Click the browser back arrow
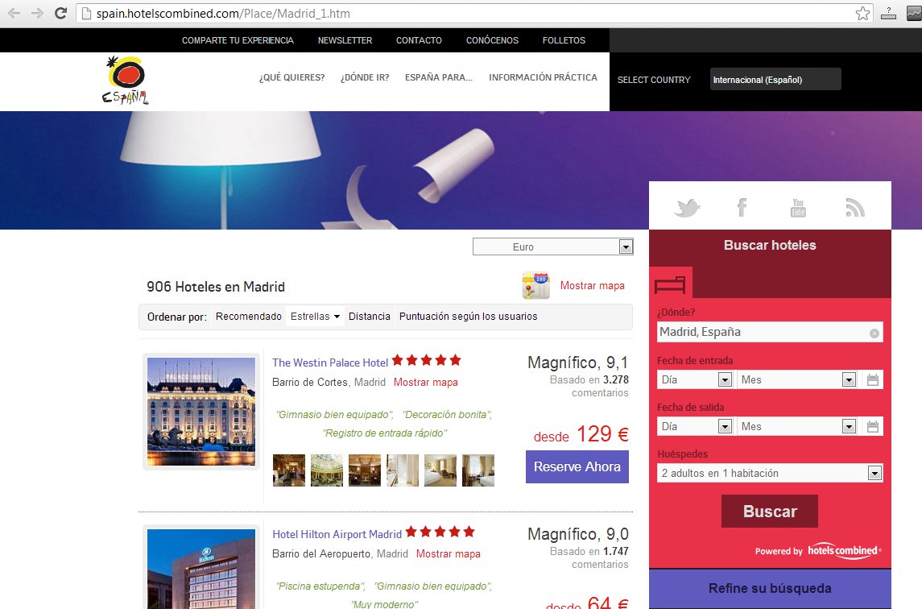Image resolution: width=922 pixels, height=609 pixels. 14,13
